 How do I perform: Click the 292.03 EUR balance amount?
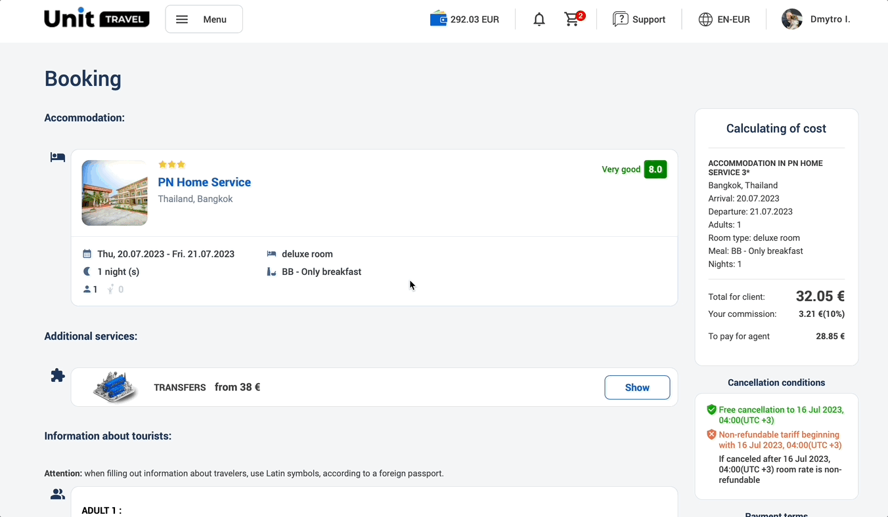coord(474,20)
